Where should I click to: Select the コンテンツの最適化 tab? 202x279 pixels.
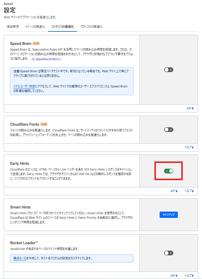(62, 27)
